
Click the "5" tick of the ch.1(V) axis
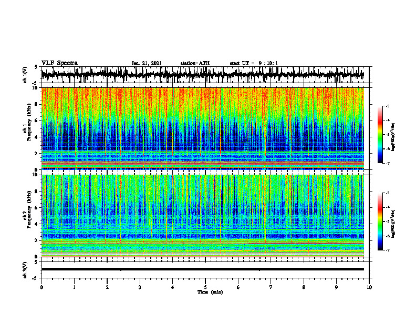tap(36, 67)
